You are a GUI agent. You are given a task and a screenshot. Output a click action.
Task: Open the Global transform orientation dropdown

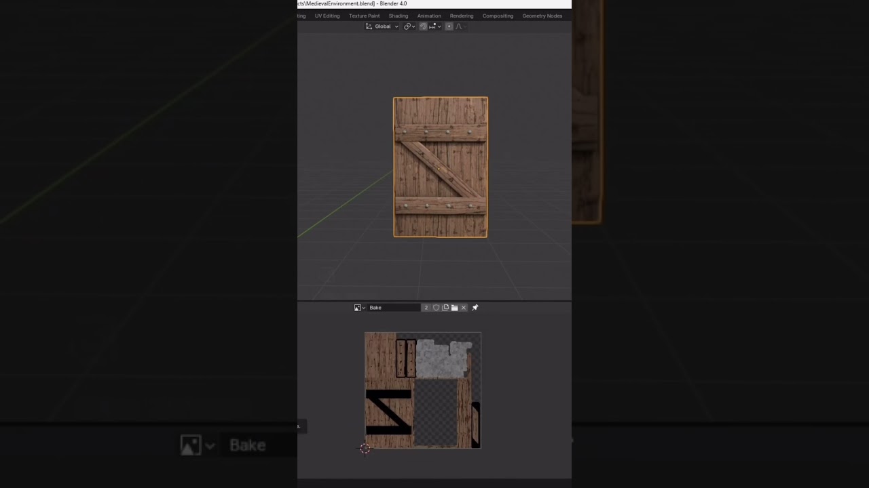click(382, 26)
